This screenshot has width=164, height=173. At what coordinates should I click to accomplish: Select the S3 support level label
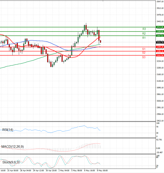point(143,57)
